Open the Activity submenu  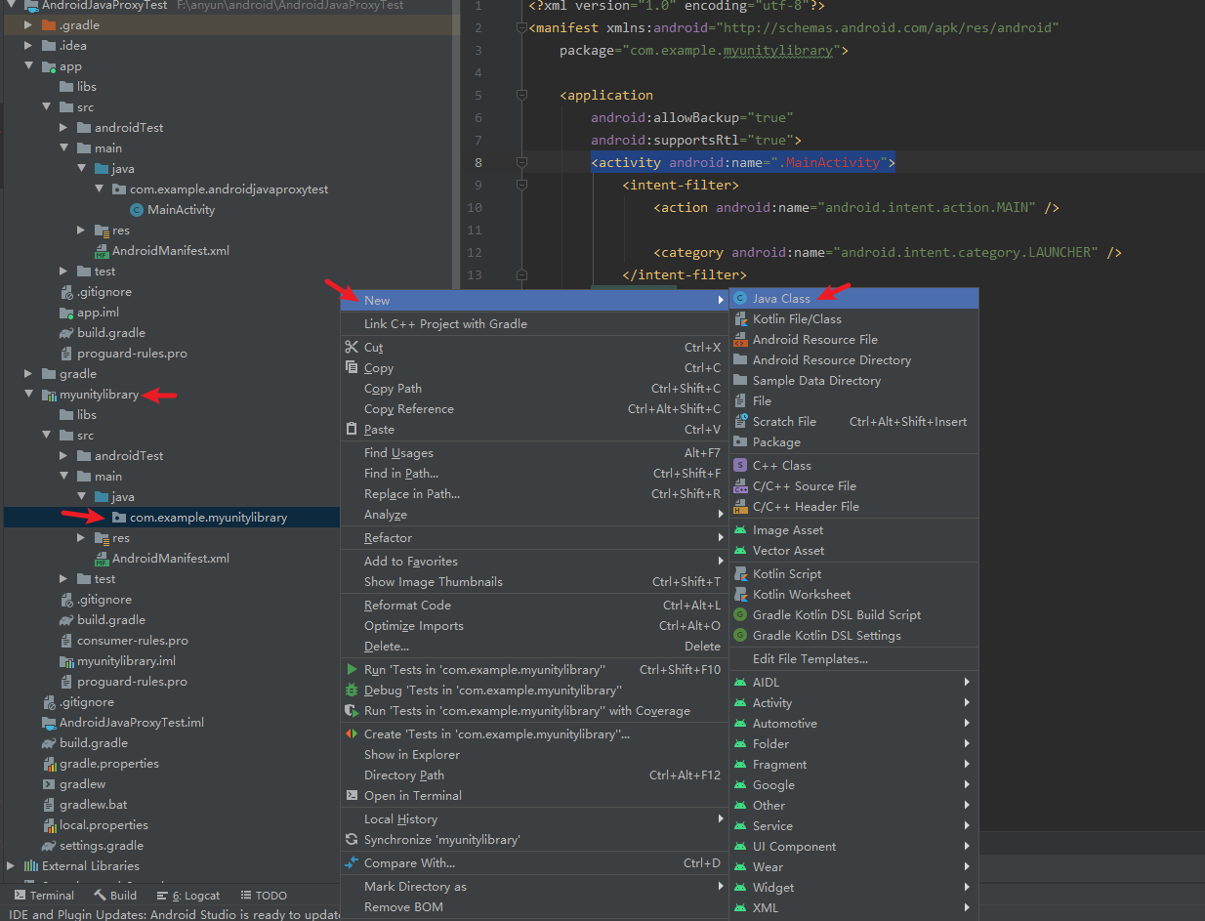pyautogui.click(x=853, y=703)
